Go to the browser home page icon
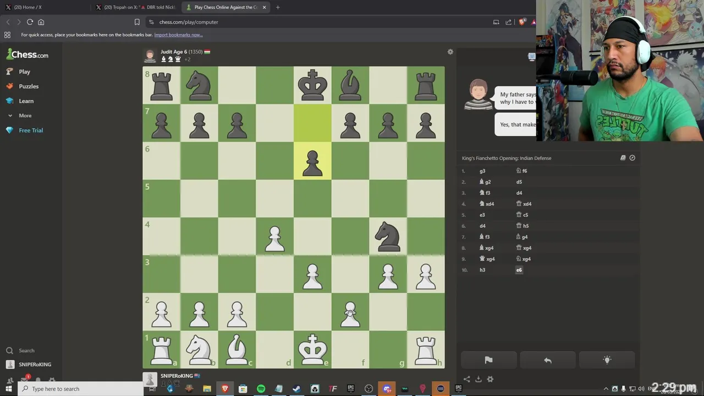Screen dimensions: 704x396 41,22
